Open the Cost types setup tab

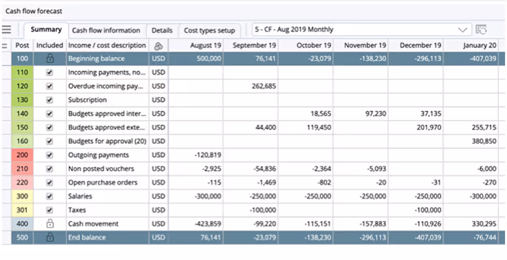click(x=209, y=31)
